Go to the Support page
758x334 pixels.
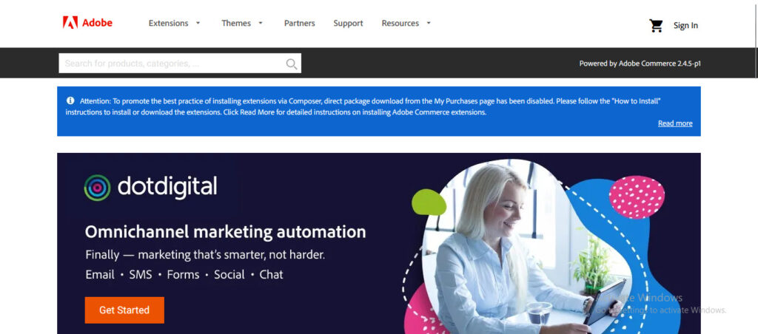tap(348, 23)
